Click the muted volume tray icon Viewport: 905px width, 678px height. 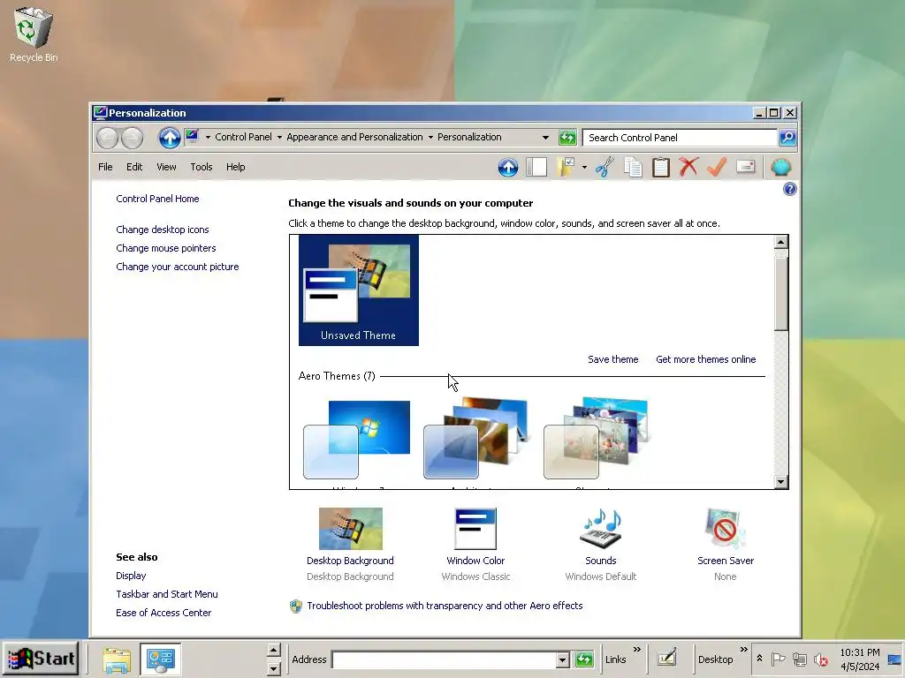click(x=821, y=659)
